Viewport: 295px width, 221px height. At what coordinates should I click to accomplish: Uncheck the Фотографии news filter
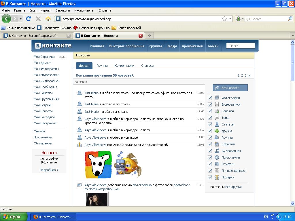click(x=210, y=98)
